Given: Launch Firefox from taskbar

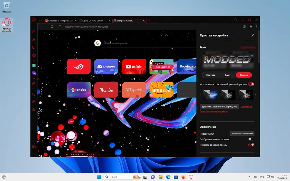Looking at the screenshot, I should point(183,177).
